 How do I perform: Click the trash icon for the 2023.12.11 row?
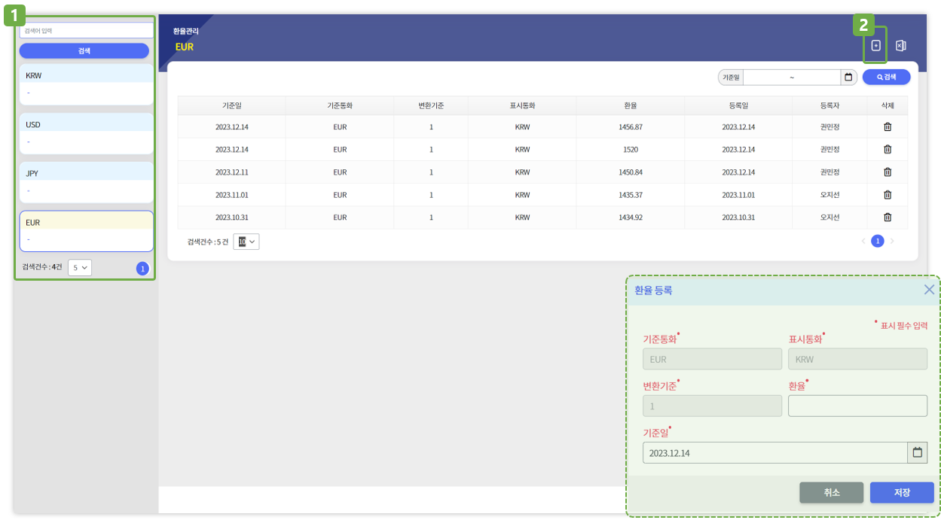(888, 172)
